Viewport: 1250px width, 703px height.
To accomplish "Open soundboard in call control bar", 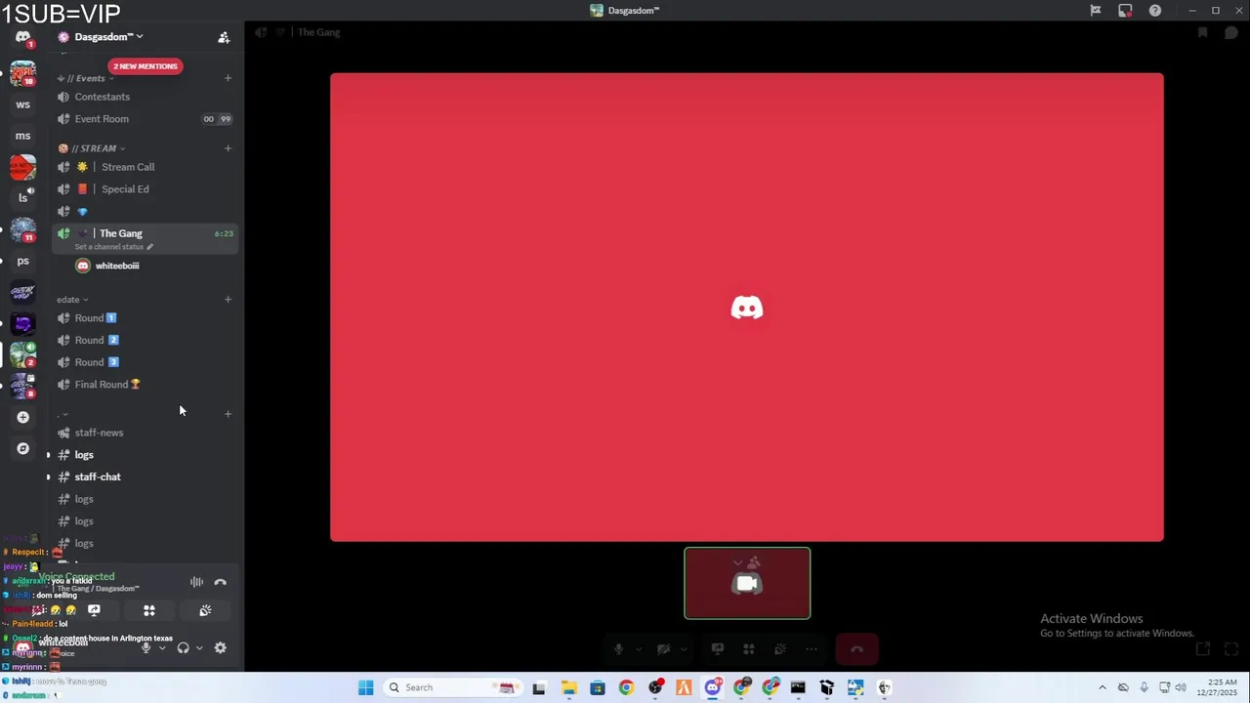I will 780,649.
